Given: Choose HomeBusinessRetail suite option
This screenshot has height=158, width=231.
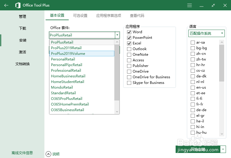Looking at the screenshot, I should pos(82,76).
